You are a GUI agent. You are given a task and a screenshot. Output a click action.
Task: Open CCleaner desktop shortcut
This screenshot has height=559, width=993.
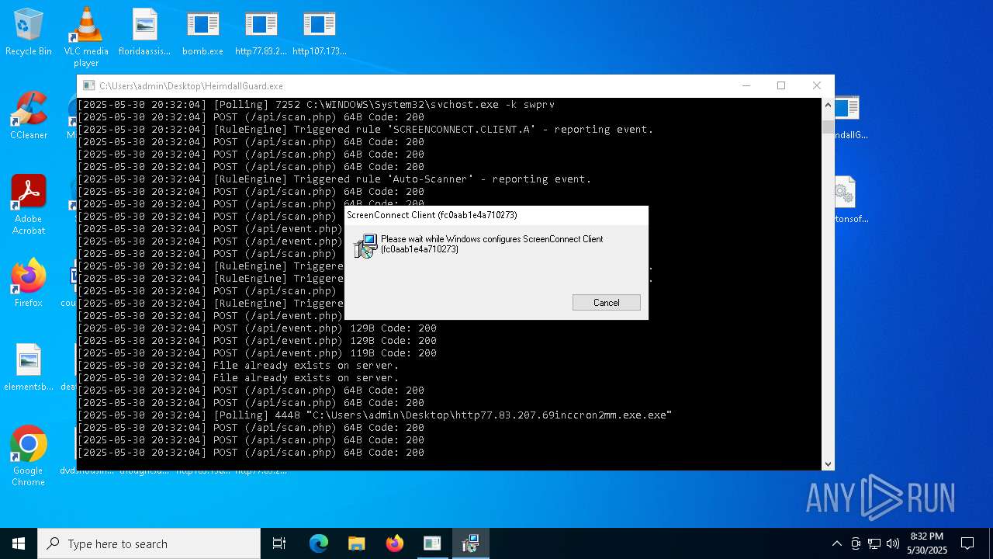(x=29, y=116)
